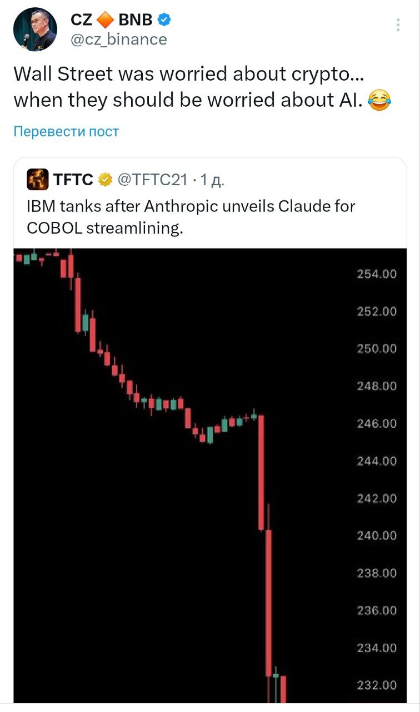The height and width of the screenshot is (712, 420).
Task: Click the Перевести пост translate link
Action: [66, 131]
